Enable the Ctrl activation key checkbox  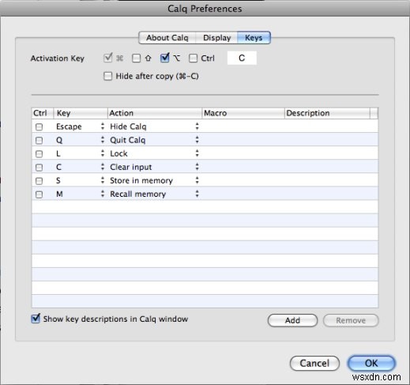click(193, 59)
